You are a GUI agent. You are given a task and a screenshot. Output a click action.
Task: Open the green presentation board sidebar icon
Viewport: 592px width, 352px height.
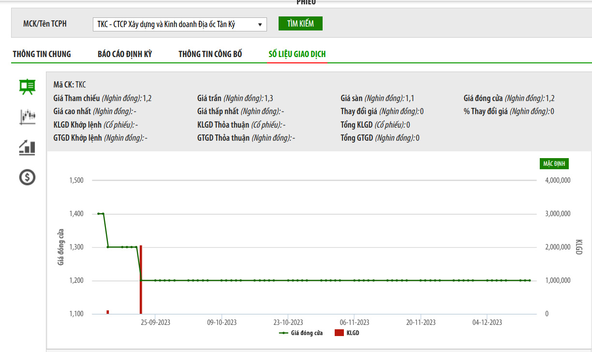[x=27, y=87]
